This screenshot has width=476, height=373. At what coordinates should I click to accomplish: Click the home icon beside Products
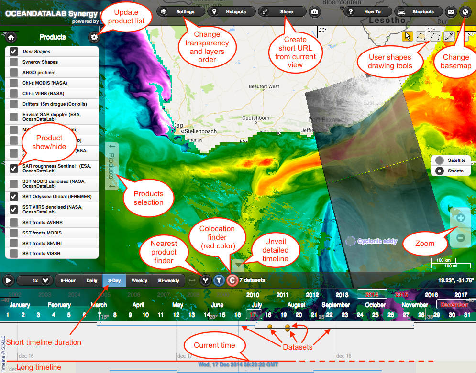11,37
